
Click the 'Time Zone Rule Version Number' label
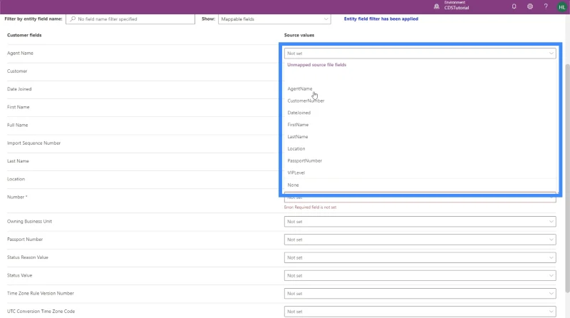point(41,294)
